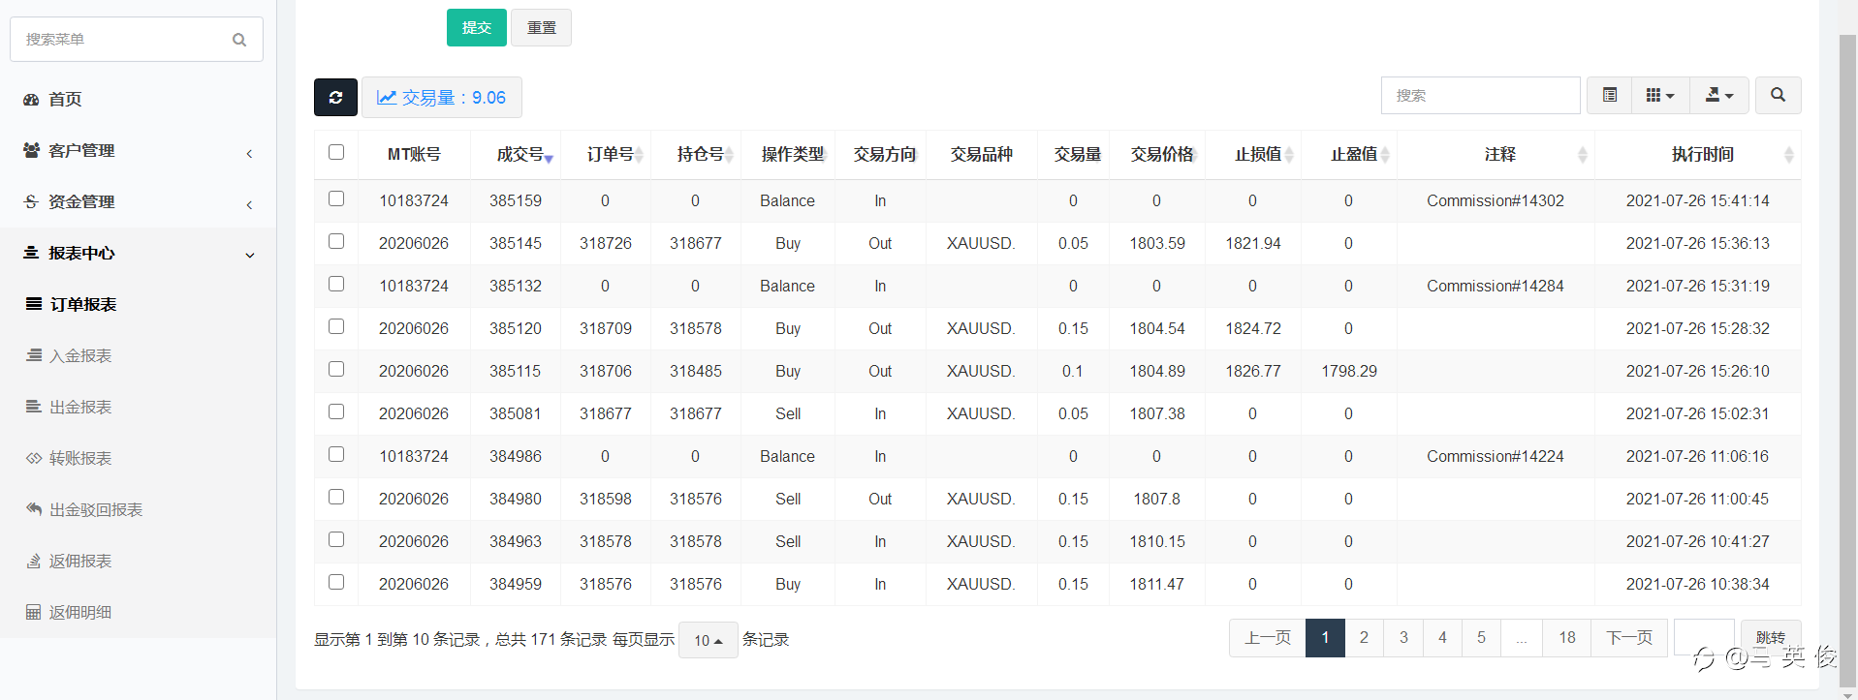Viewport: 1858px width, 700px height.
Task: Check row with 成交号 384959
Action: (x=336, y=582)
